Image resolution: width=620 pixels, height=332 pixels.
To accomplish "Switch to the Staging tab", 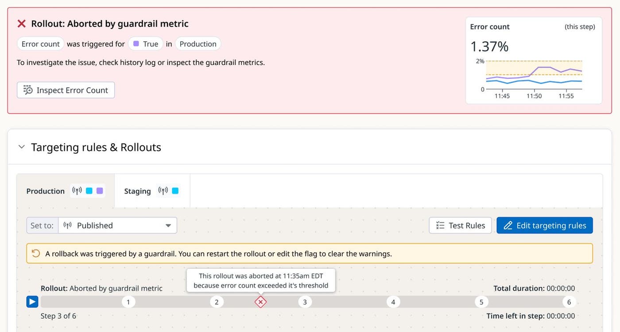I will click(x=152, y=191).
